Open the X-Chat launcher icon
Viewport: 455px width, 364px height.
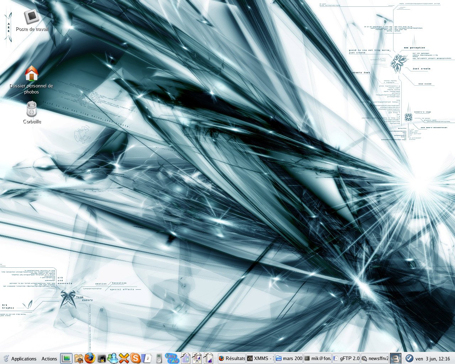[124, 358]
